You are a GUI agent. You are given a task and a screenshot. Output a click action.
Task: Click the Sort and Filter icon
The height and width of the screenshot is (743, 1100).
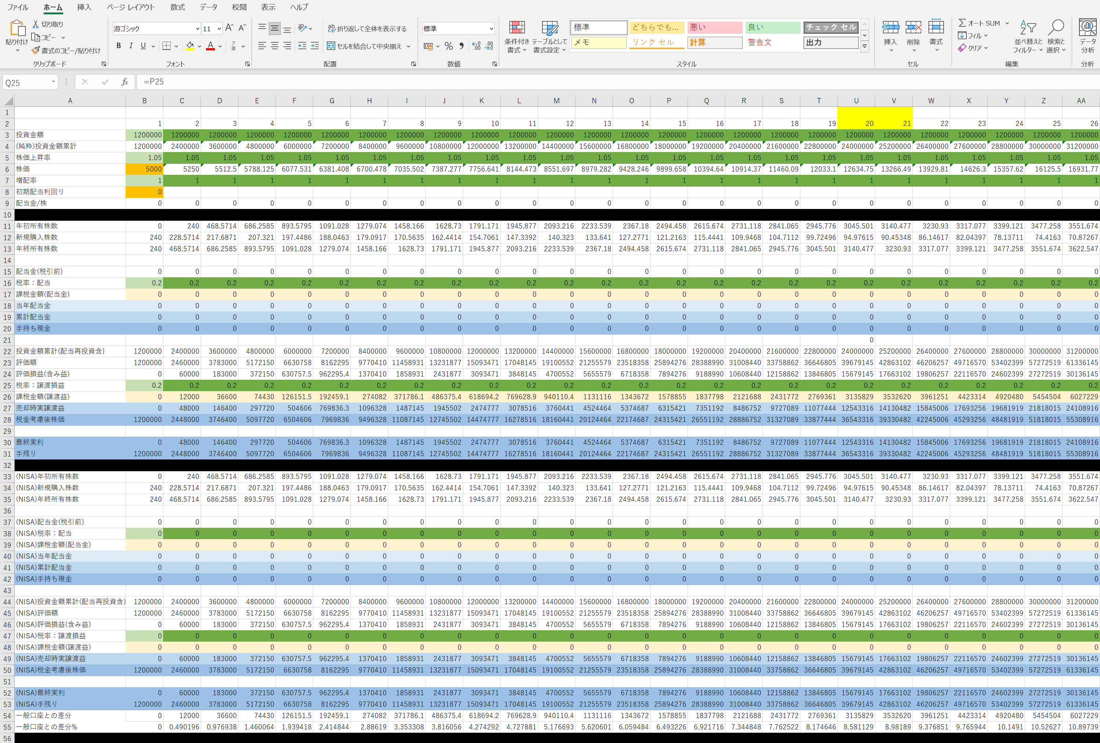tap(1028, 28)
